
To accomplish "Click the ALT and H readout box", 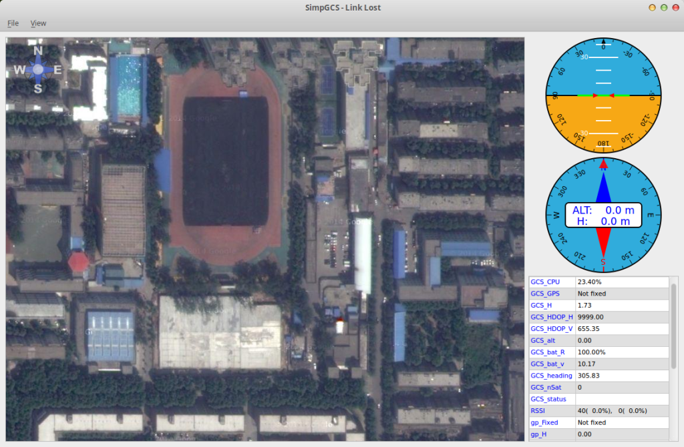I will pos(603,215).
